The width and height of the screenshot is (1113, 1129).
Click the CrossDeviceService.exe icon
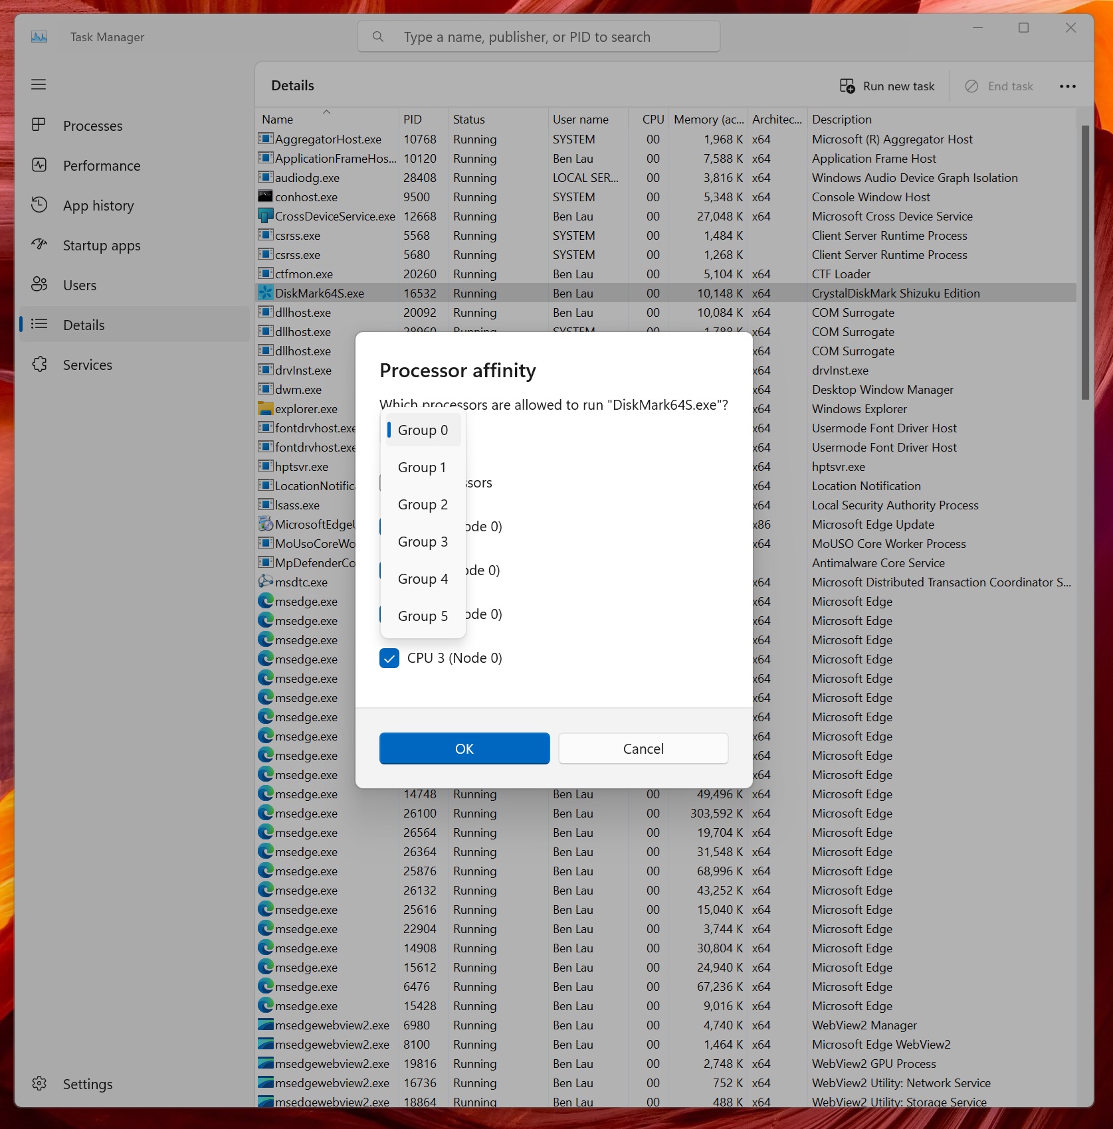[x=266, y=216]
